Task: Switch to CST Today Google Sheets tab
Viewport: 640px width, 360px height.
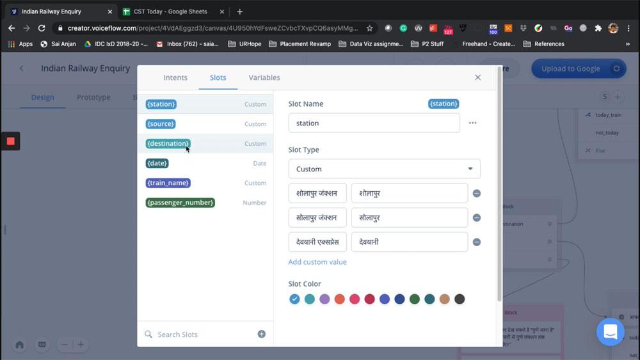Action: 170,12
